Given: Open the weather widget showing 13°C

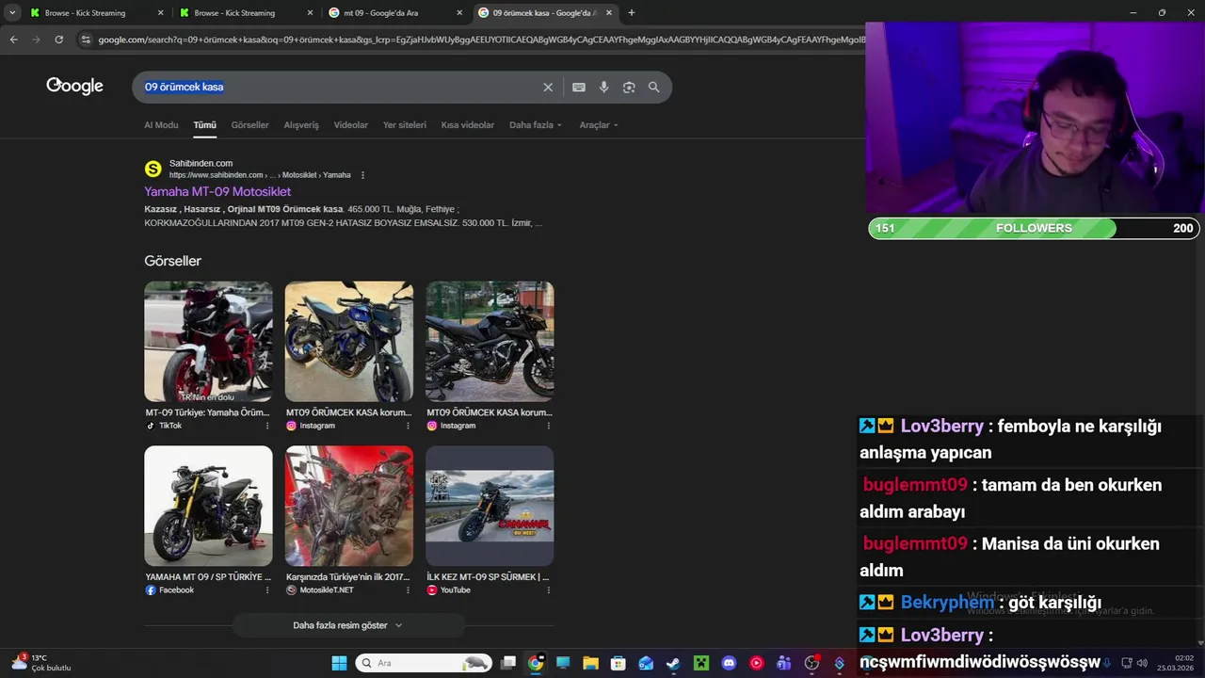Looking at the screenshot, I should pos(41,663).
